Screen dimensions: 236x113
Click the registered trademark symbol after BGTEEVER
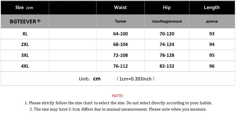pos(39,21)
